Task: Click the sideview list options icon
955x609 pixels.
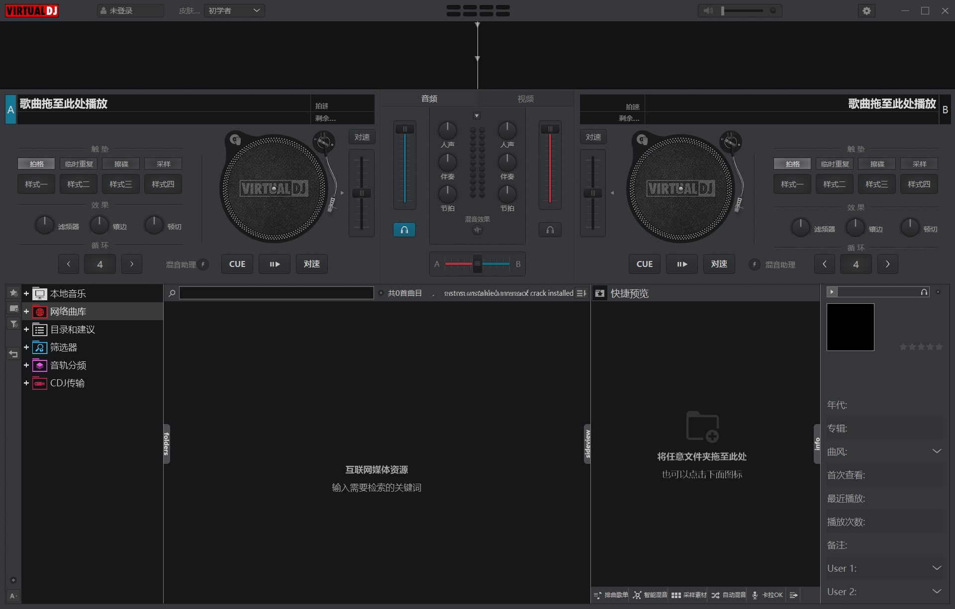Action: [794, 595]
